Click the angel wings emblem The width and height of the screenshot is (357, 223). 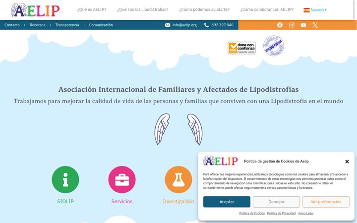tap(178, 129)
